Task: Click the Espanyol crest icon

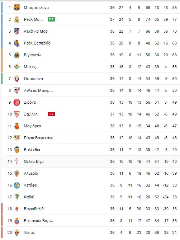Action: [17, 221]
